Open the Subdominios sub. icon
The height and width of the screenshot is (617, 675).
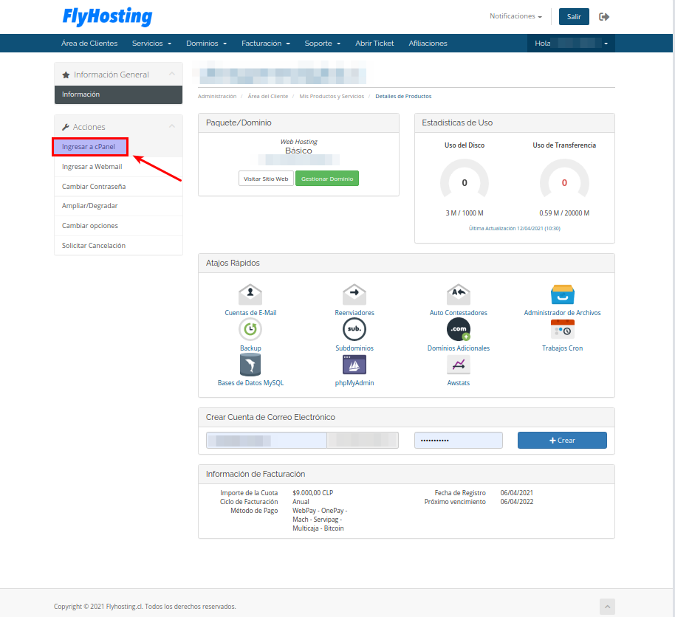coord(354,330)
